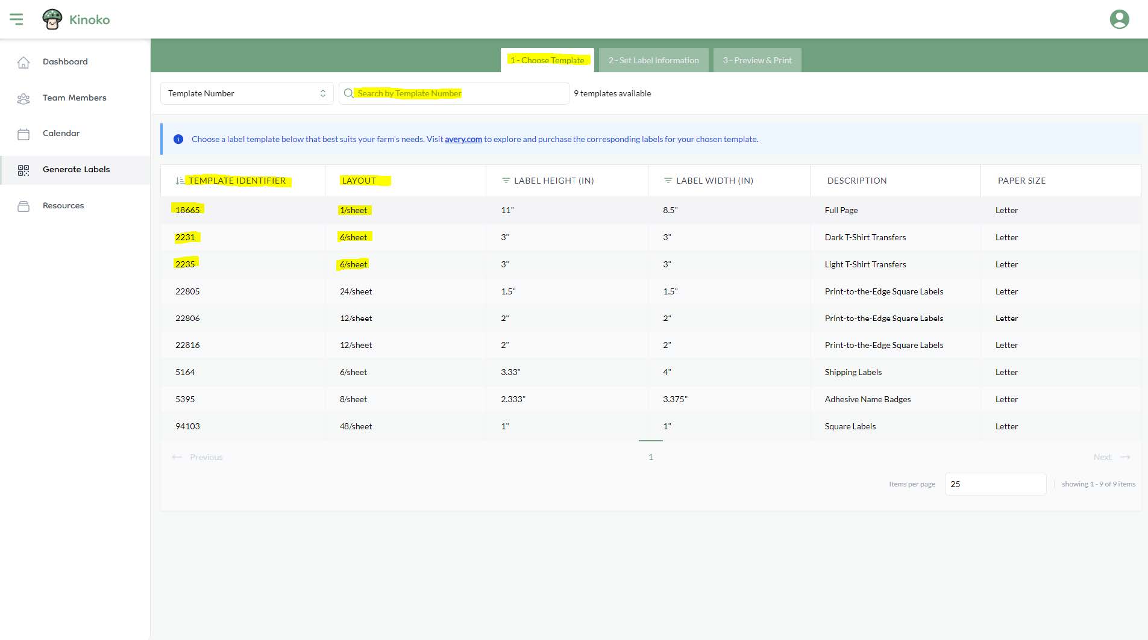Open the hamburger navigation menu
Image resolution: width=1148 pixels, height=640 pixels.
(16, 19)
